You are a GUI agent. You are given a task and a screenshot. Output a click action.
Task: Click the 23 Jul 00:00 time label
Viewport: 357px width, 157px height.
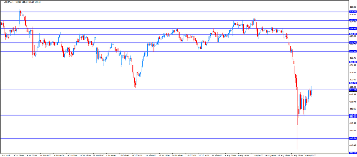click(x=191, y=156)
